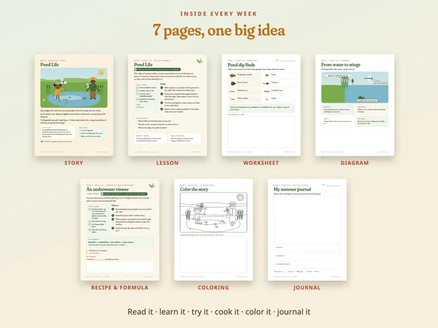Click the 'Pond Life' title on Story page
Image resolution: width=438 pixels, height=328 pixels.
(49, 64)
